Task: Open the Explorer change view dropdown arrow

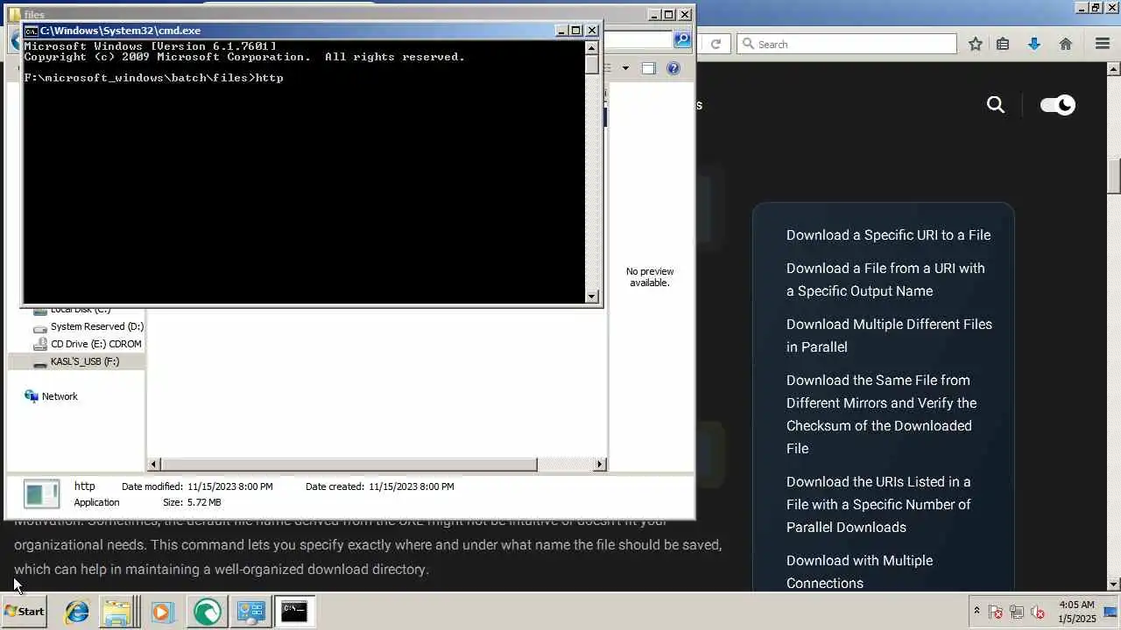Action: pos(625,68)
